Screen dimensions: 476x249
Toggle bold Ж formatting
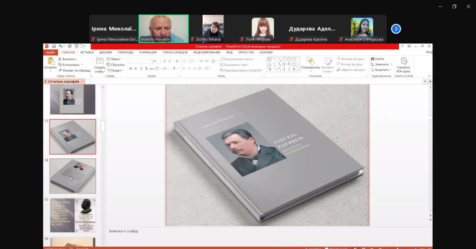point(130,68)
